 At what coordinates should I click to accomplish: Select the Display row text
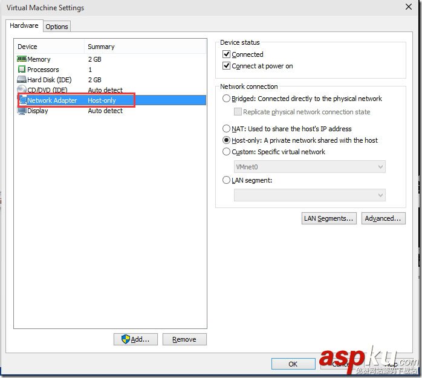tap(37, 111)
